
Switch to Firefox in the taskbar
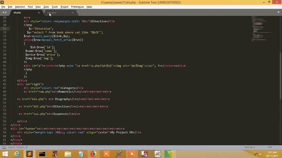click(93, 154)
